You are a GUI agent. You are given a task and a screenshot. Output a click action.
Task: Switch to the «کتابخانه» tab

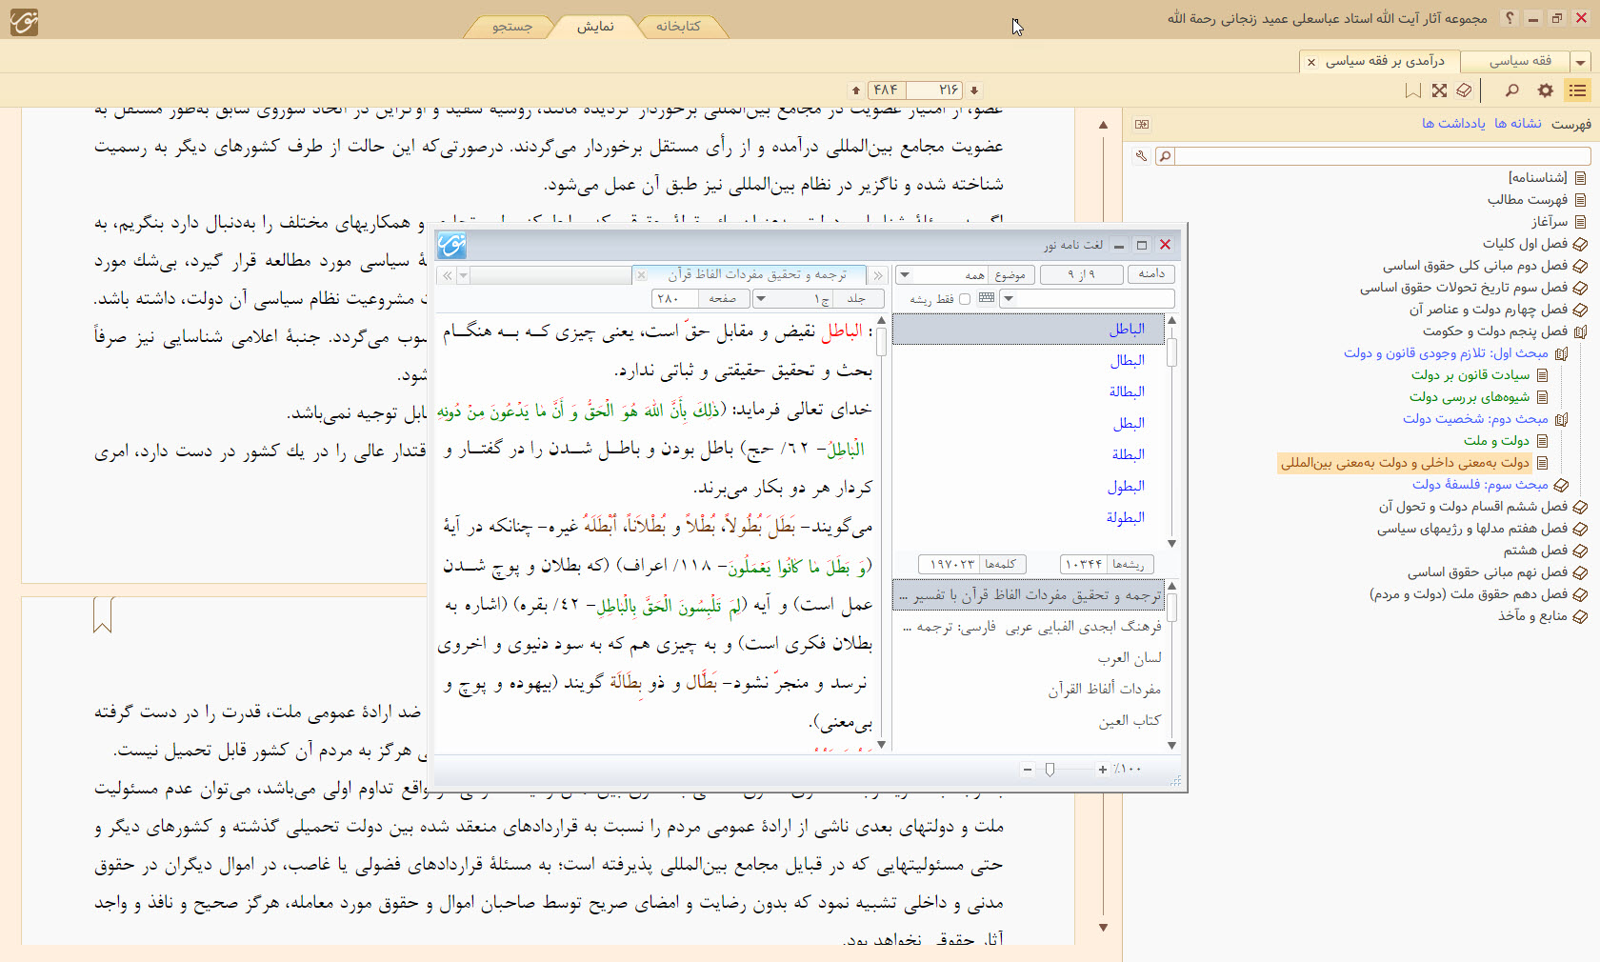coord(678,27)
